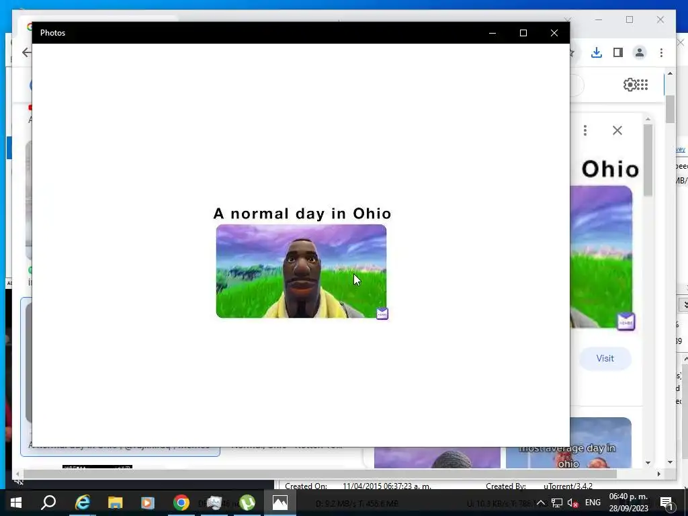Open the Chrome profile avatar
Viewport: 688px width, 516px height.
point(640,52)
